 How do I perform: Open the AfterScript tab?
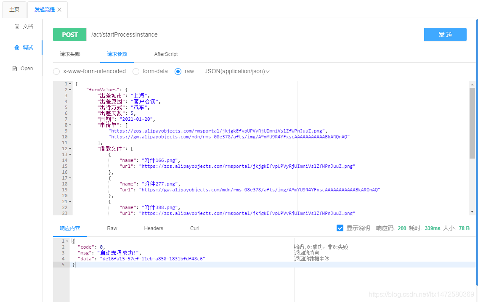pos(167,54)
